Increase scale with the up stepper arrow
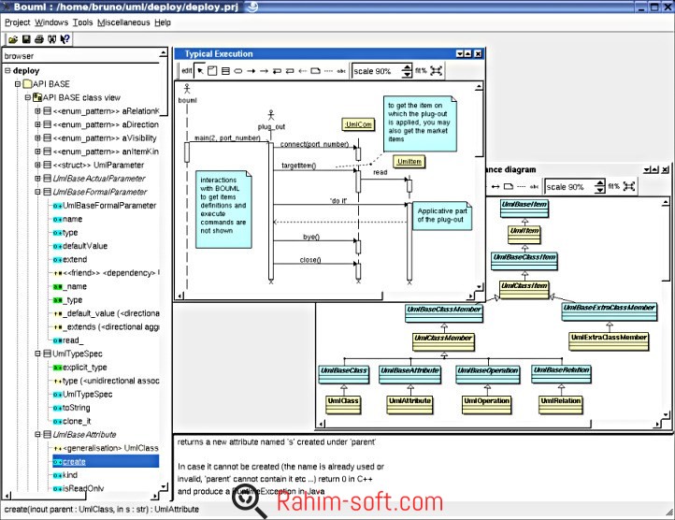 click(x=407, y=67)
